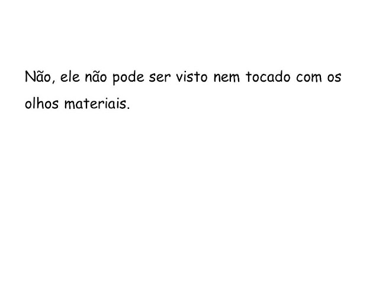The image size is (379, 284).
Task: Click the word "ser"
Action: pos(160,78)
